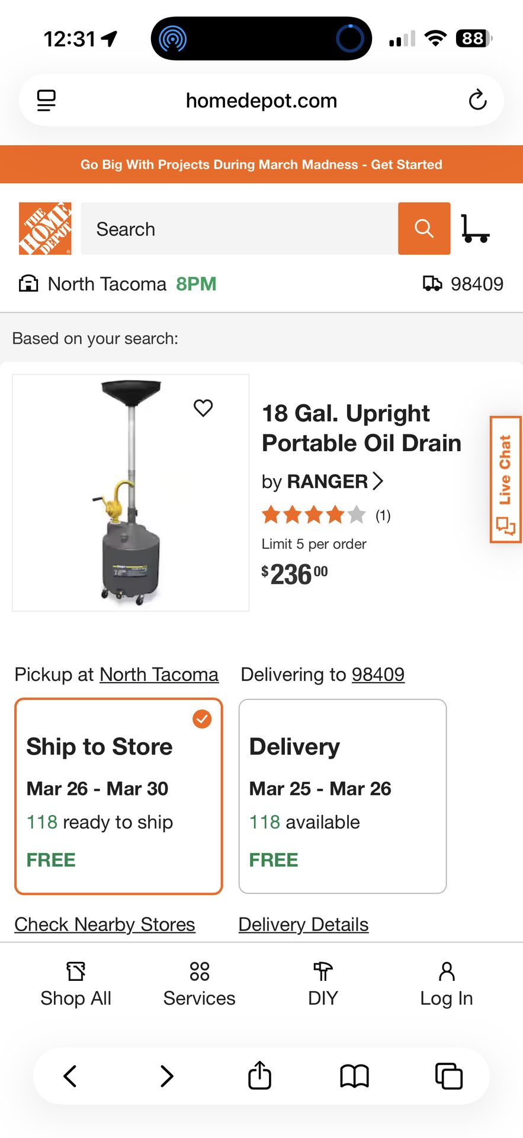
Task: Open Safari bookmarks book icon
Action: 354,1075
